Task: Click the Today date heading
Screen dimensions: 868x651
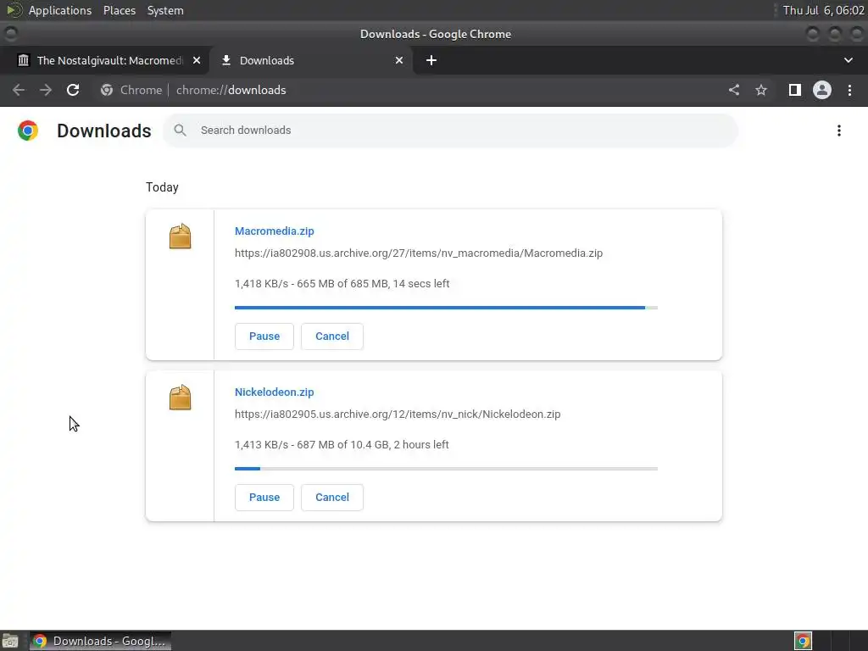Action: (162, 187)
